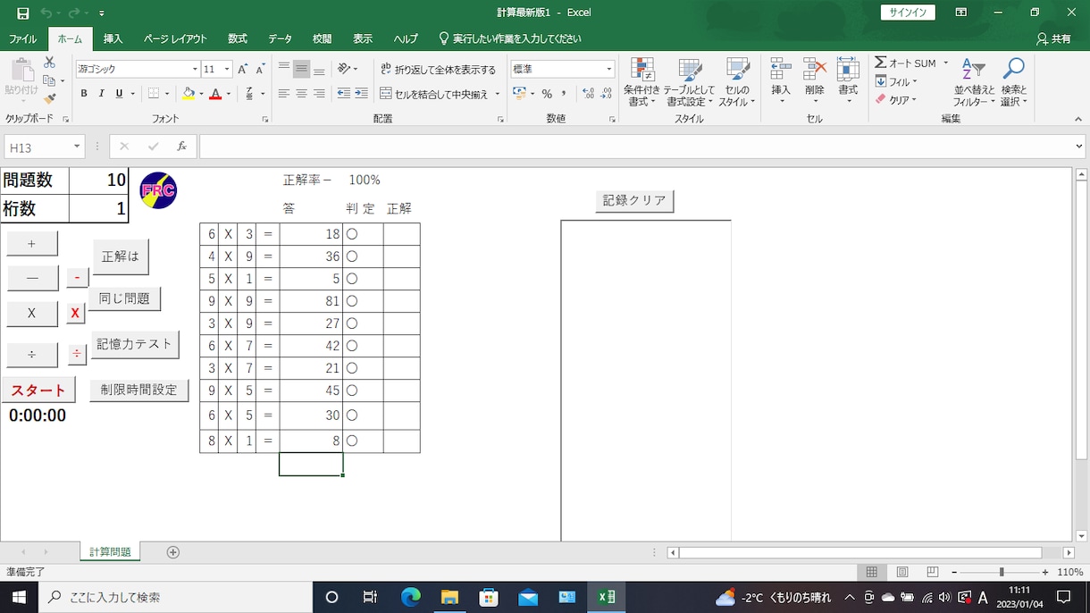Click the insert function fx icon
The height and width of the screenshot is (613, 1090).
coord(181,147)
